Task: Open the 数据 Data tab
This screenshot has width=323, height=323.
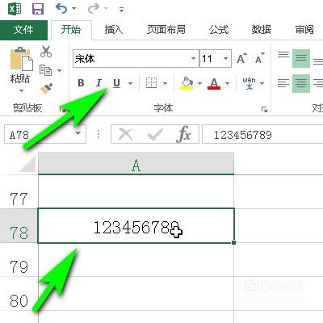Action: click(x=261, y=30)
